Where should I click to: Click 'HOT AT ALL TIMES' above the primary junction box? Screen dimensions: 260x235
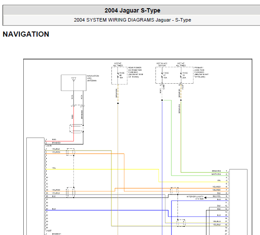point(181,64)
